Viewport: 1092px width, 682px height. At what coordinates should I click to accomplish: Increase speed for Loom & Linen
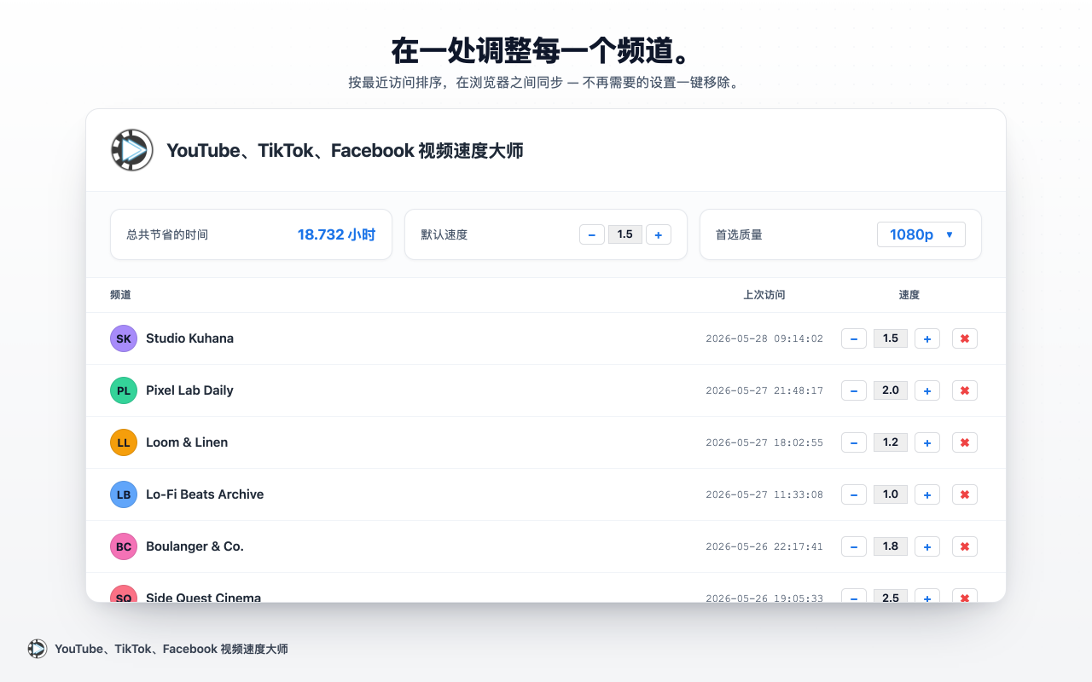[927, 442]
